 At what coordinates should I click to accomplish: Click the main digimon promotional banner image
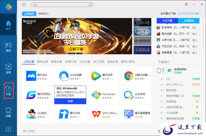click(x=77, y=36)
